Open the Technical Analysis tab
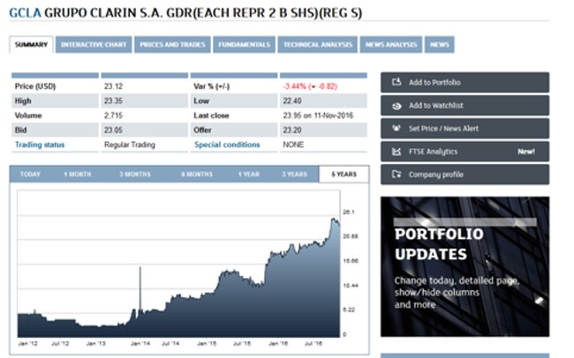This screenshot has height=358, width=574. (x=317, y=45)
